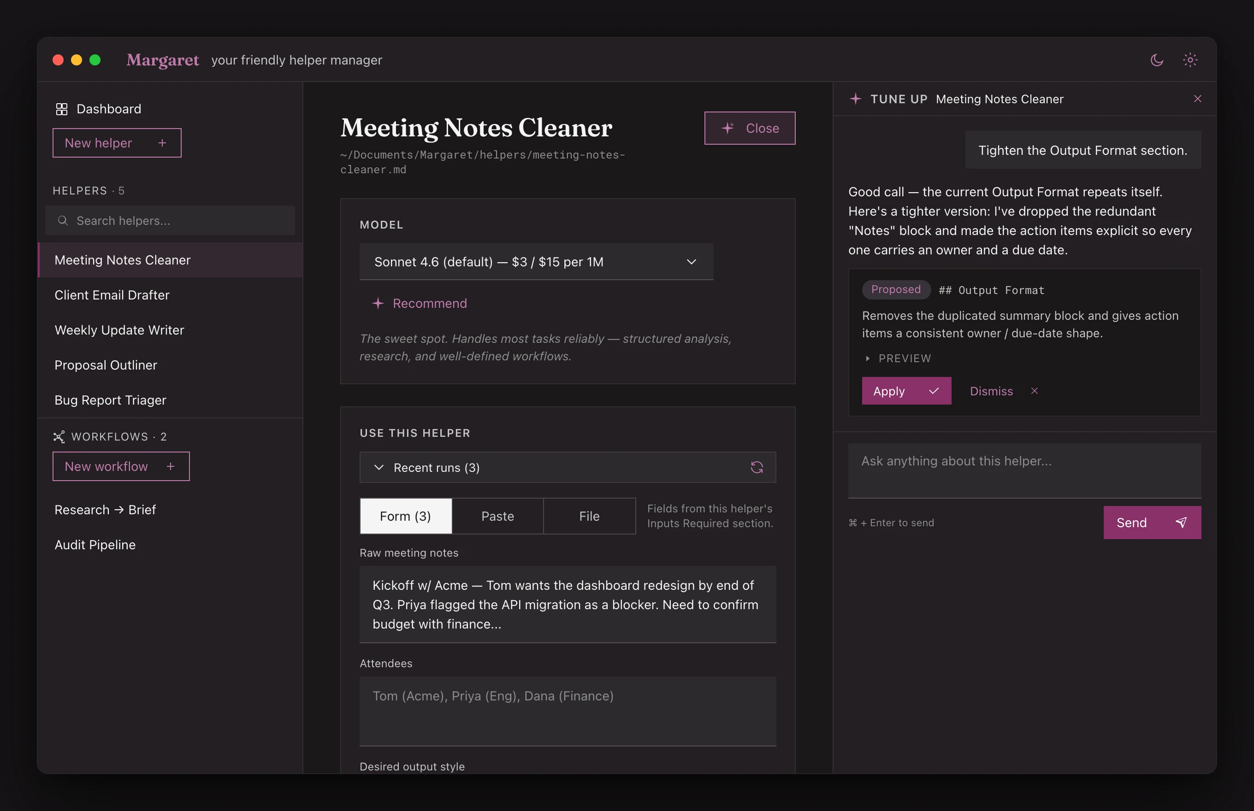1254x811 pixels.
Task: Click the Margaret app logo
Action: click(x=162, y=60)
